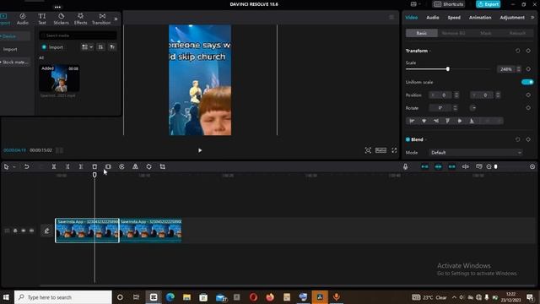Align clip to horizontal center

tap(424, 121)
